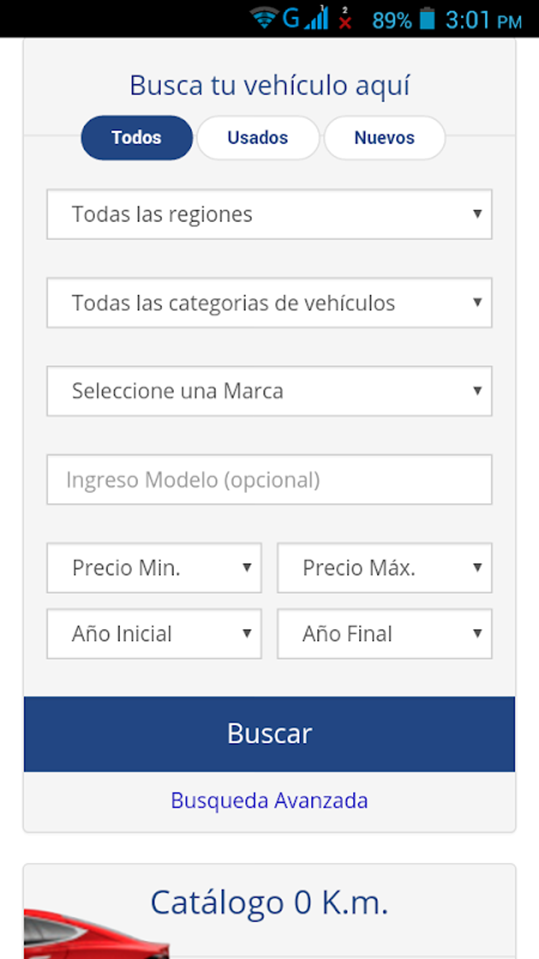Tap the Catálogo 0 K.m. heading
Screen dimensions: 539x959
pos(269,902)
